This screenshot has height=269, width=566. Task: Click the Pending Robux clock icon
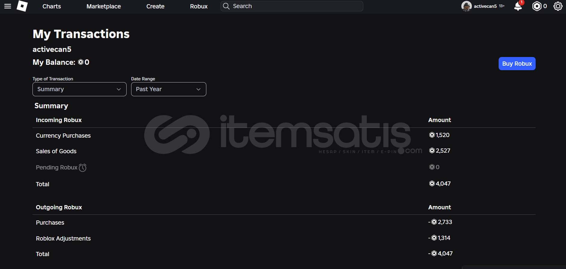[83, 167]
